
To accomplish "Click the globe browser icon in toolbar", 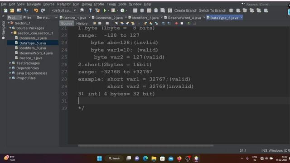I will [82, 10].
